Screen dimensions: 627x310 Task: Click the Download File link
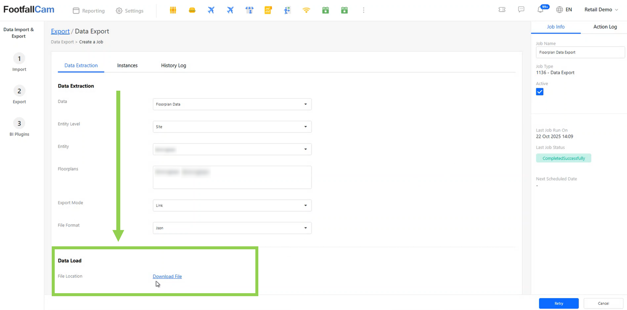pyautogui.click(x=167, y=276)
